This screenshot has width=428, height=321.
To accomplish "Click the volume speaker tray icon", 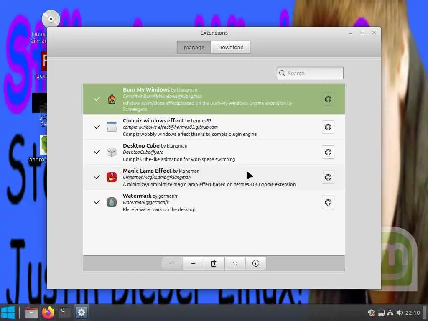I will coord(399,313).
